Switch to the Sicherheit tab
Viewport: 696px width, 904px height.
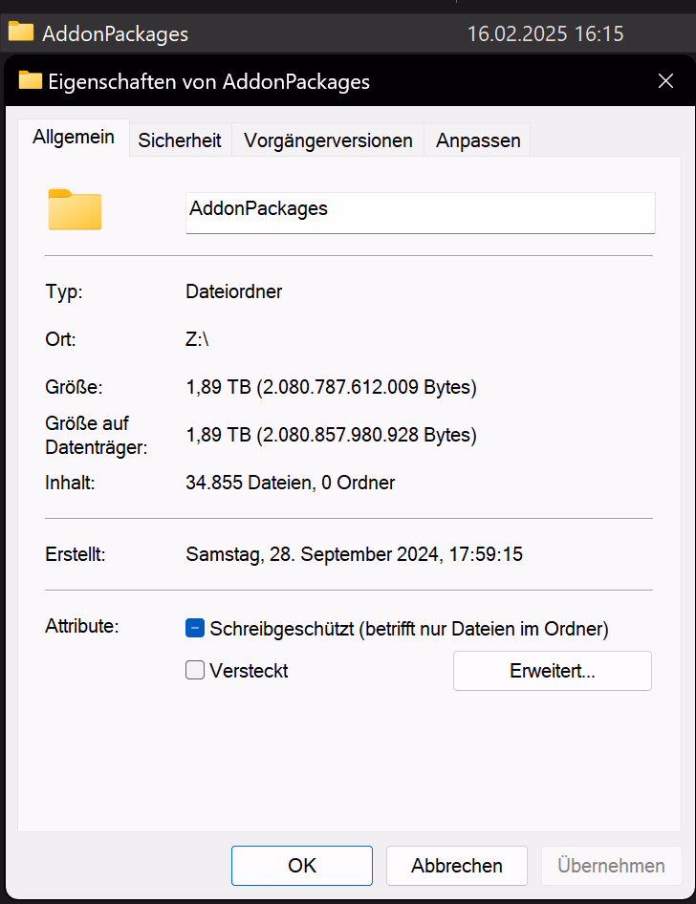pyautogui.click(x=180, y=140)
